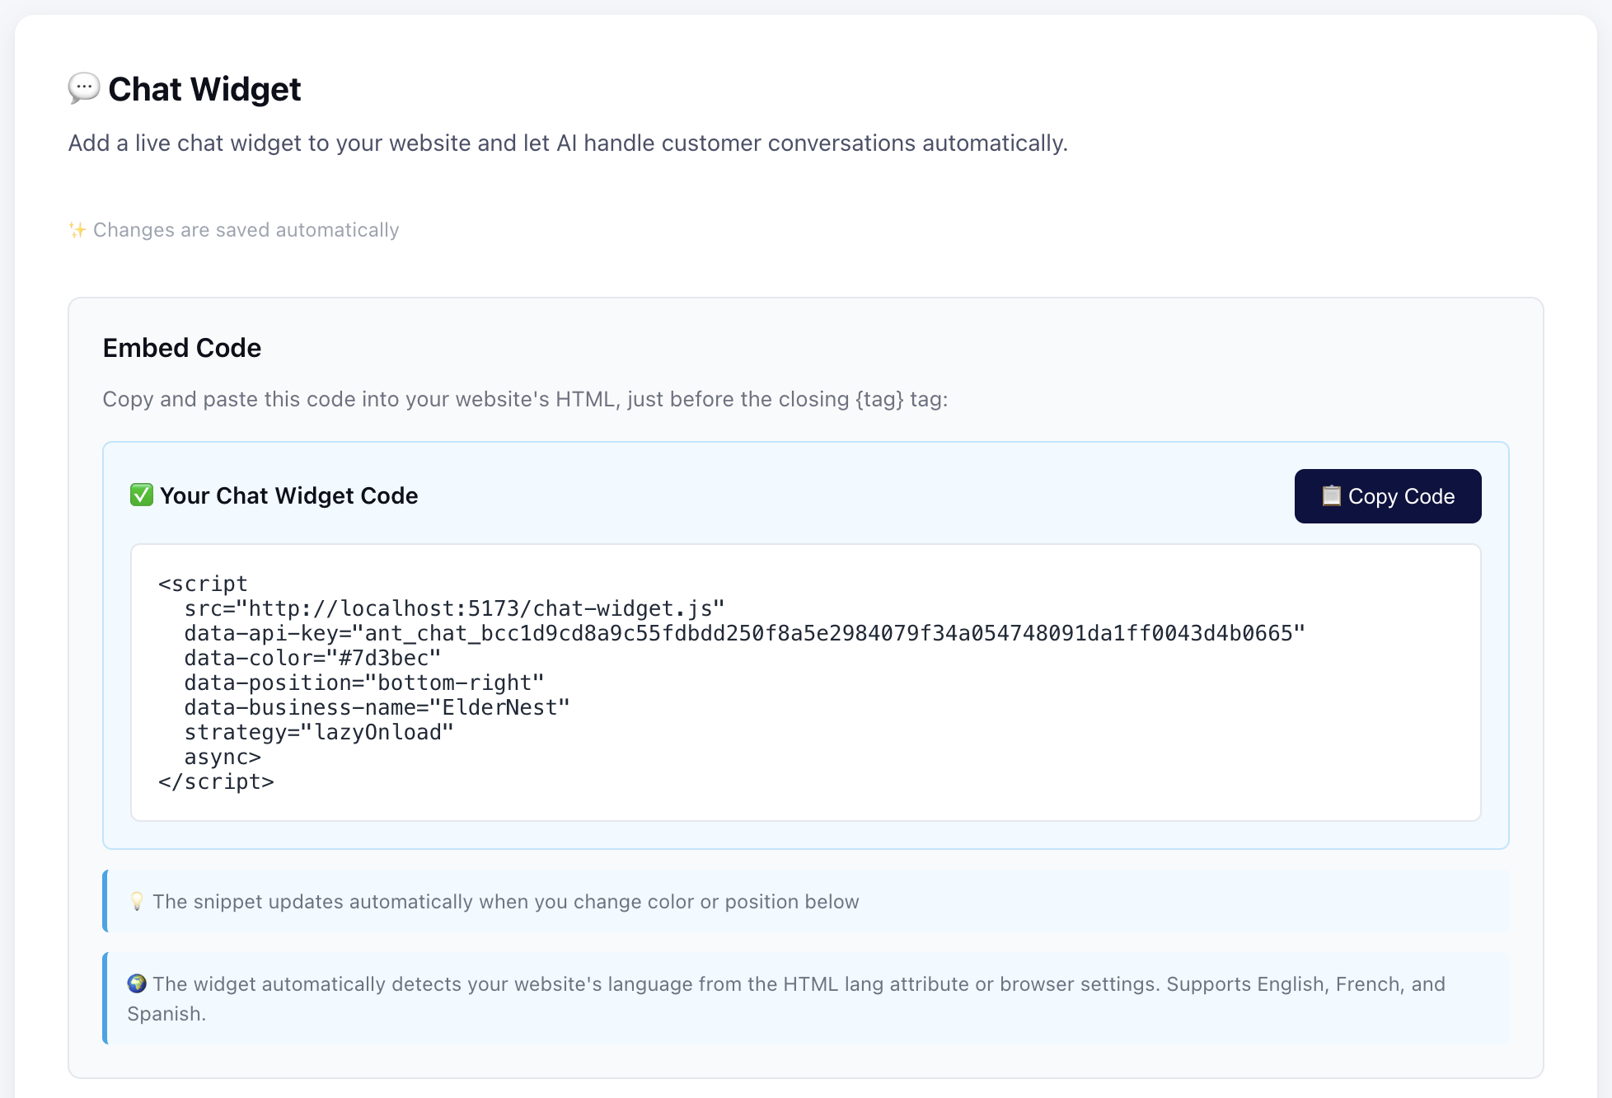Click the data-api-key line in the snippet
Screen dimensions: 1612x1098
point(745,633)
